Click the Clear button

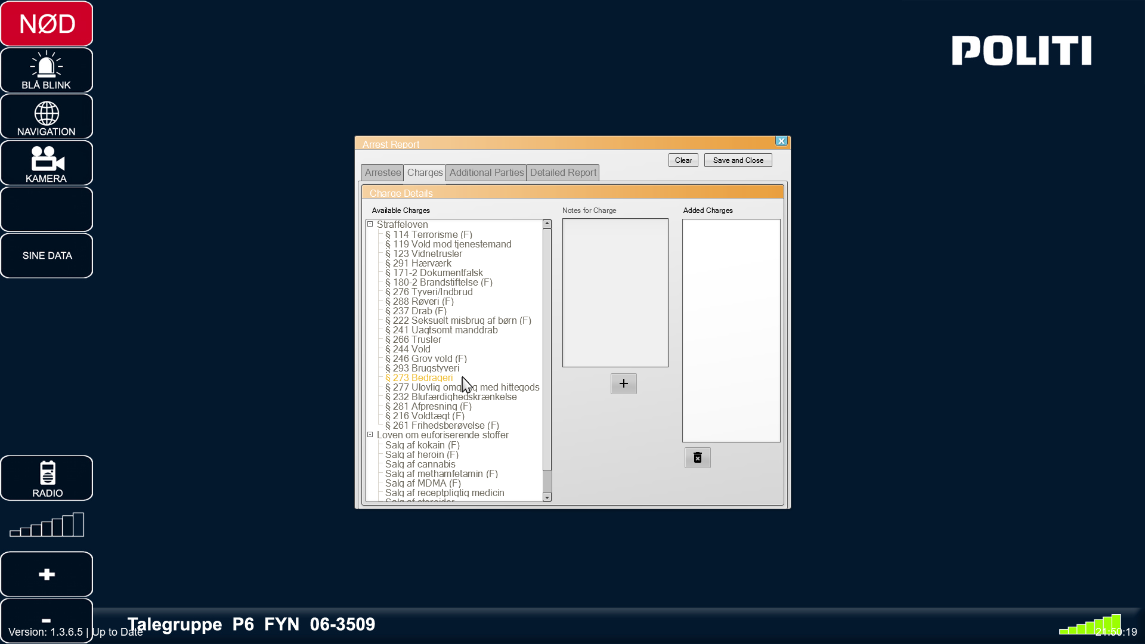(683, 160)
